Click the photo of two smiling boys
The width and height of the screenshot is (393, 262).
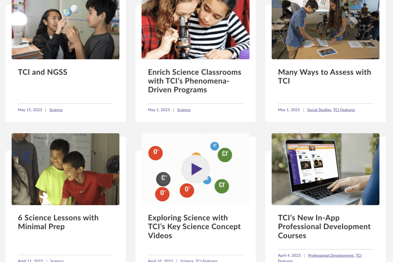pyautogui.click(x=65, y=169)
